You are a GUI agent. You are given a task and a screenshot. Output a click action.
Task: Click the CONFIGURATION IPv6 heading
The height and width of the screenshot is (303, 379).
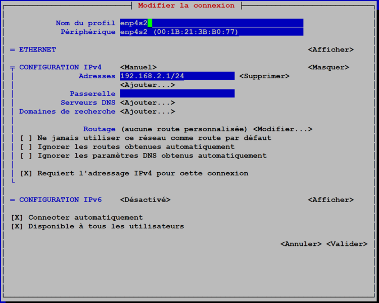61,200
